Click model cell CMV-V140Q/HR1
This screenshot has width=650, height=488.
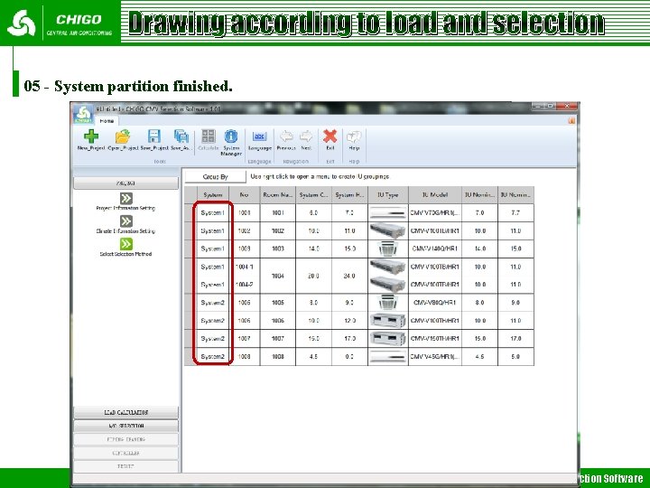pyautogui.click(x=435, y=249)
